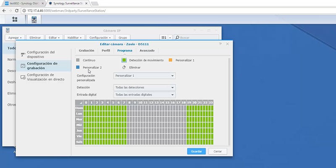Open Habilitar dropdown in Cámara IP

point(74,37)
